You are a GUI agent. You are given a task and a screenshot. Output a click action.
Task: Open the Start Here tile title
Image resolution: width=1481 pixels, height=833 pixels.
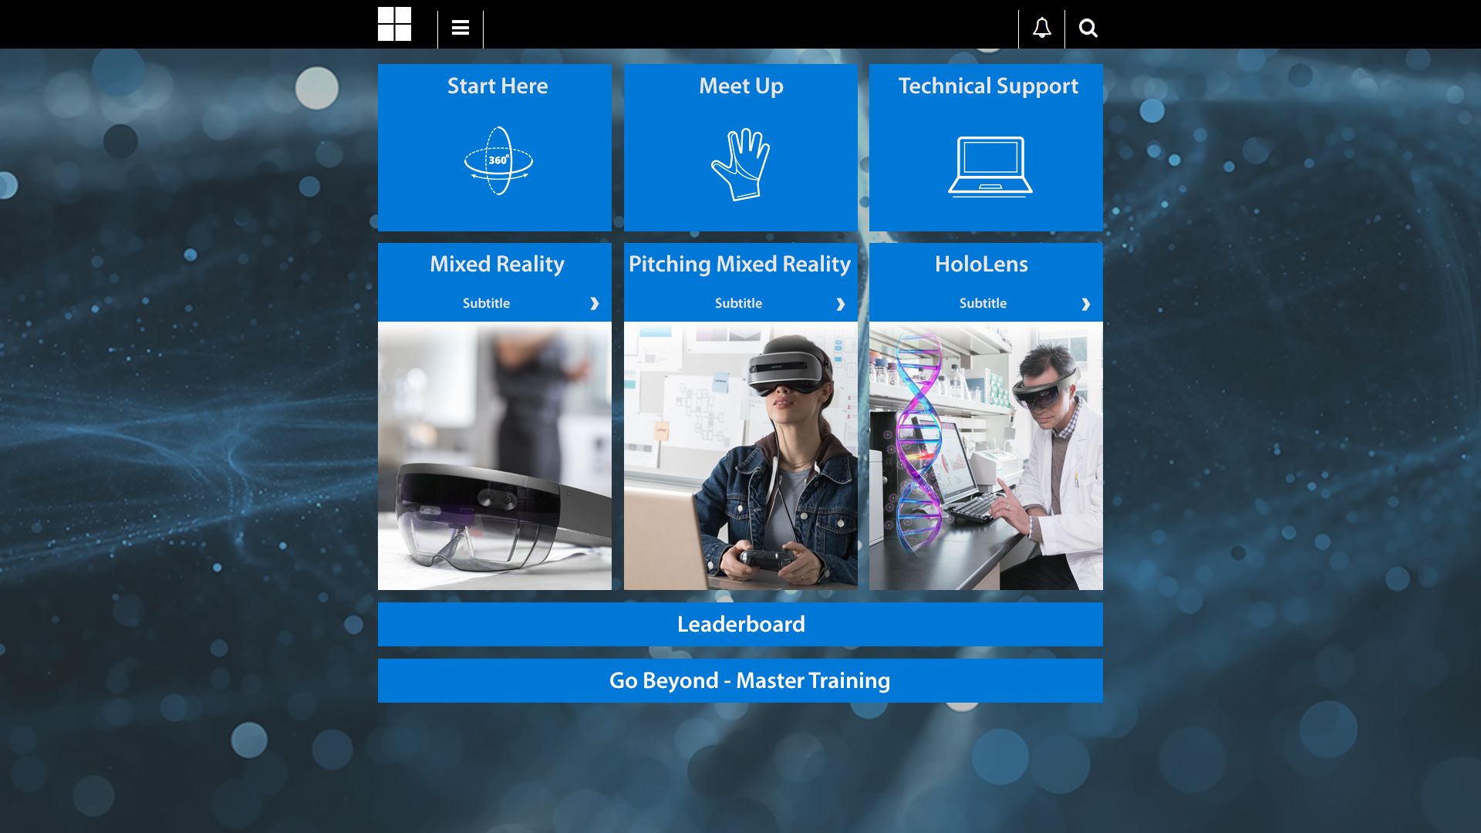pos(498,86)
